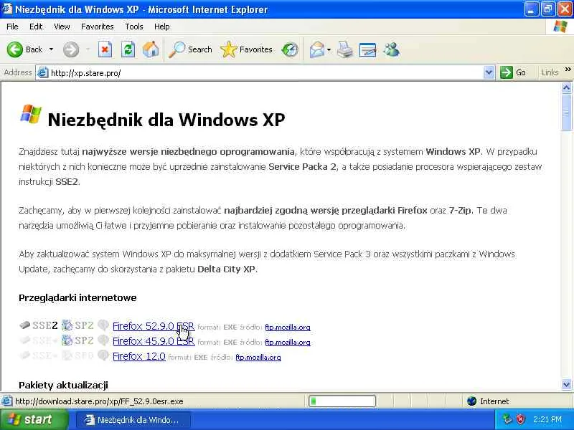Refresh the page with green arrows icon

coord(128,49)
